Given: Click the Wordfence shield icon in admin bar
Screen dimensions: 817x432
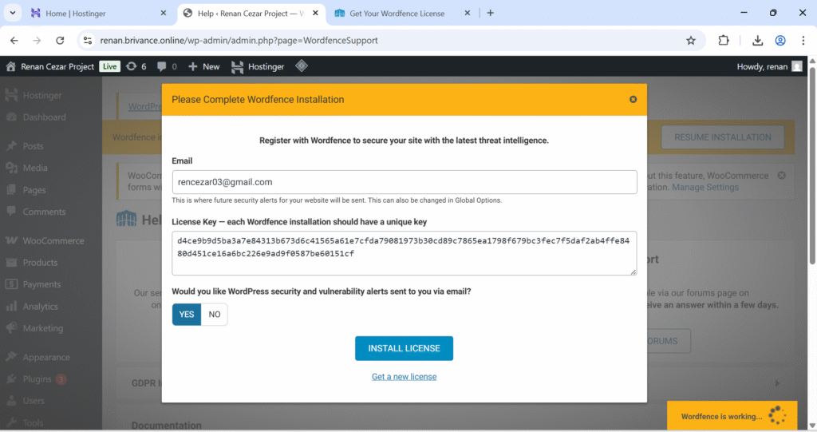Looking at the screenshot, I should tap(302, 66).
